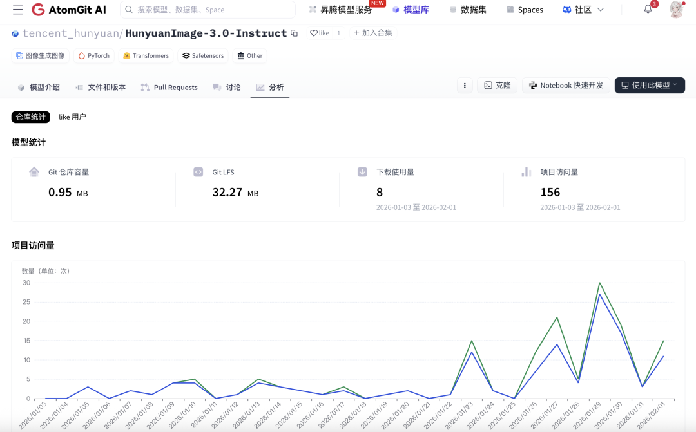Click the chart peak at 2026/01/29
The image size is (696, 432).
pos(600,283)
